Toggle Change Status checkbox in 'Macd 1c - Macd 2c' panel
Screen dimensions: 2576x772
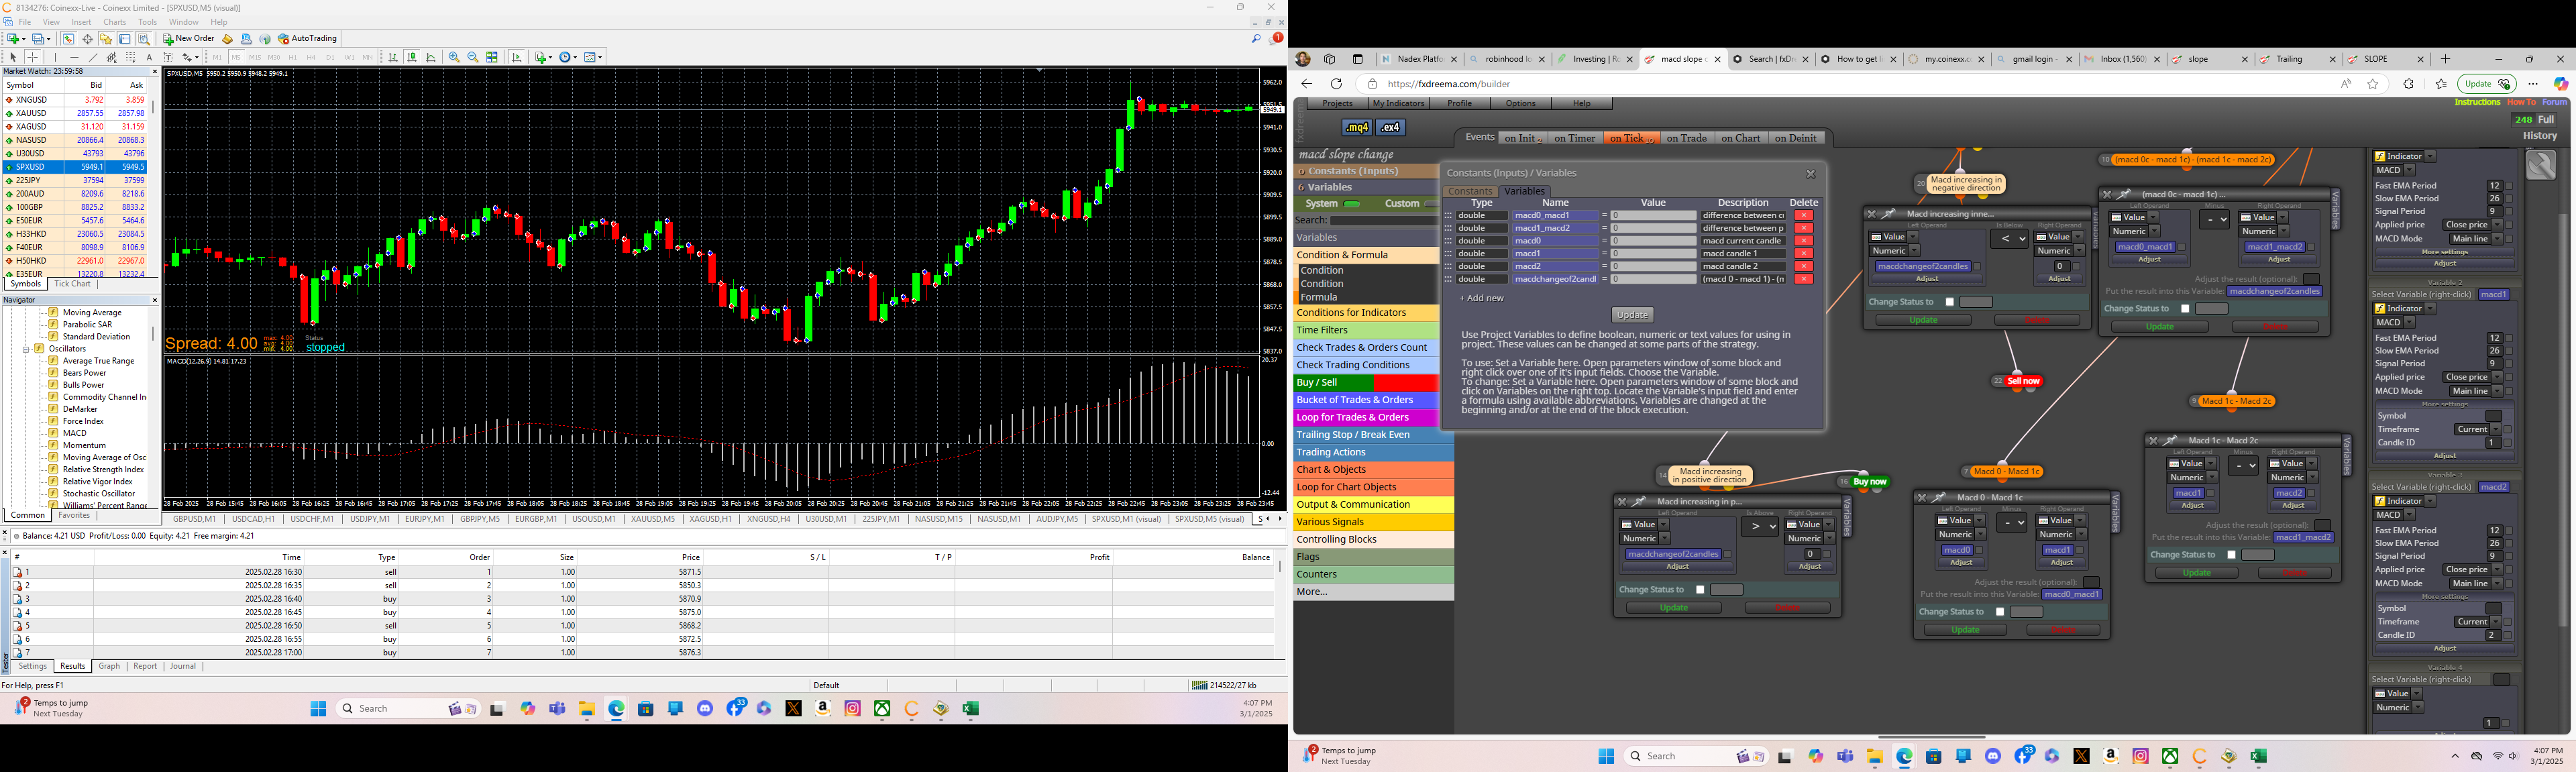2231,555
